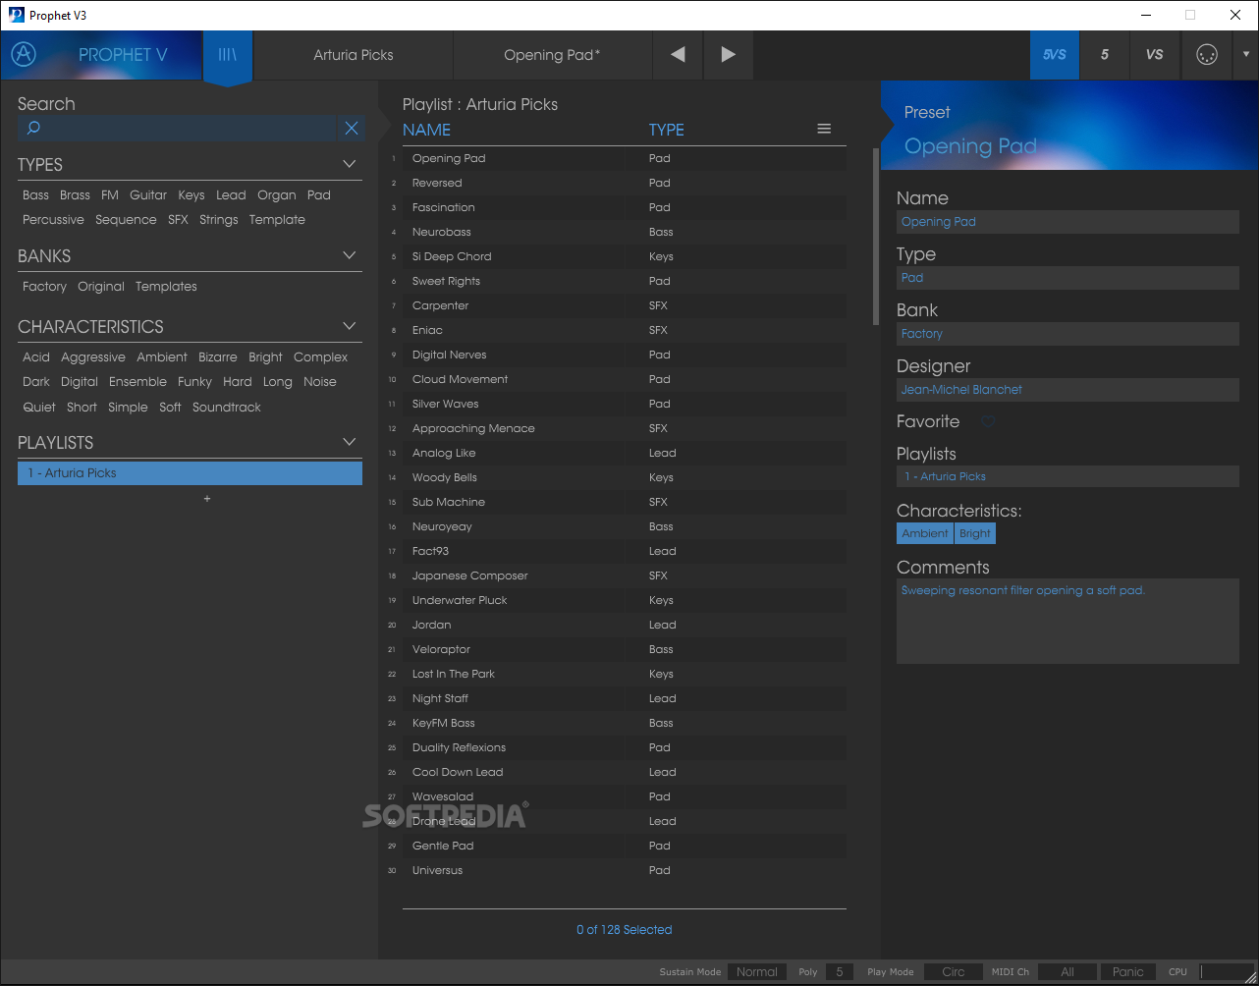
Task: Click the search magnifier icon
Action: point(33,128)
